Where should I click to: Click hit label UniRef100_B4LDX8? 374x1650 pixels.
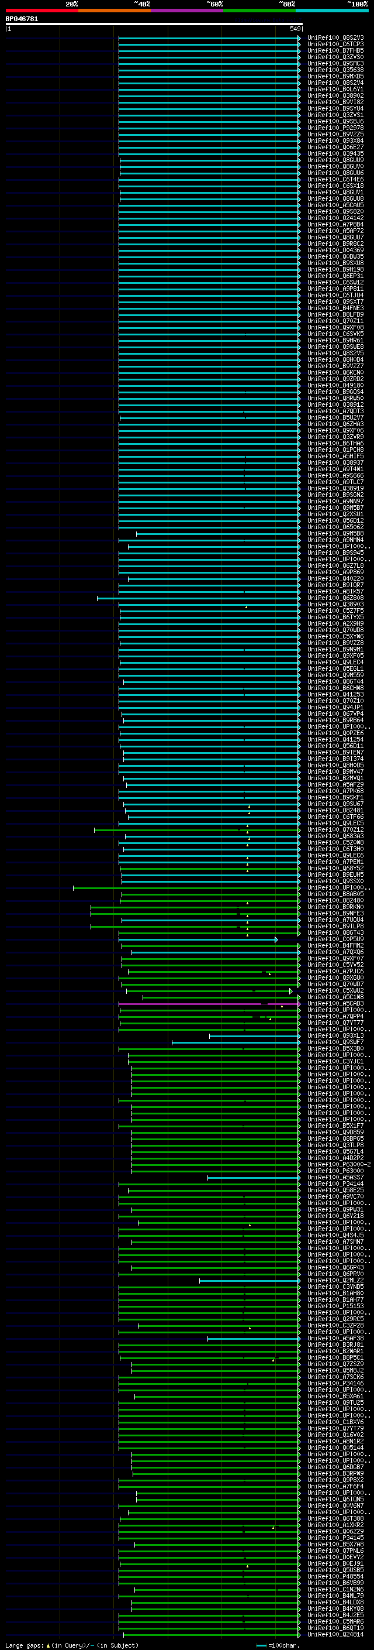335,1603
